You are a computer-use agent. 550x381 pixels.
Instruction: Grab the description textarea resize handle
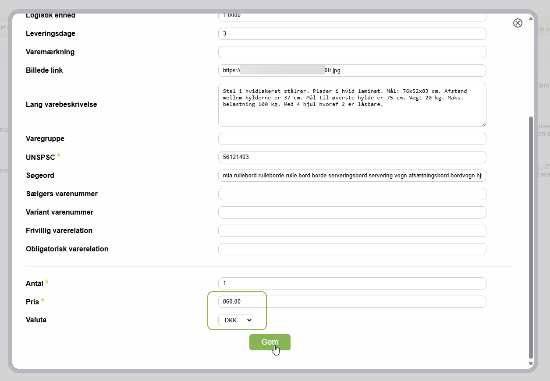(x=484, y=124)
